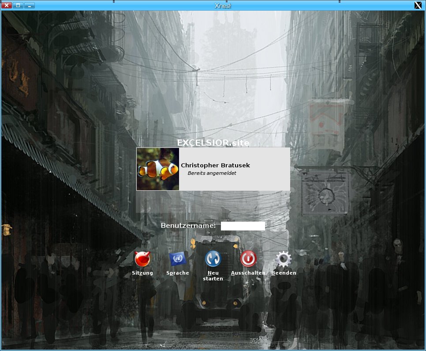Open the Sprache language flag icon
The height and width of the screenshot is (351, 426).
pos(178,258)
